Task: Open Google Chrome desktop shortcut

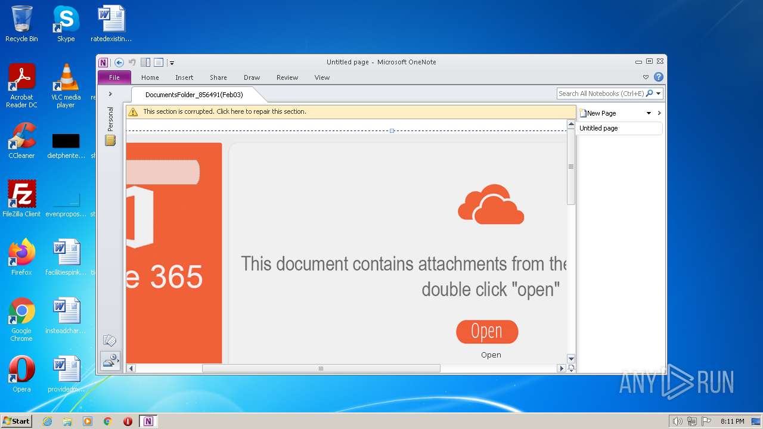Action: pyautogui.click(x=21, y=319)
